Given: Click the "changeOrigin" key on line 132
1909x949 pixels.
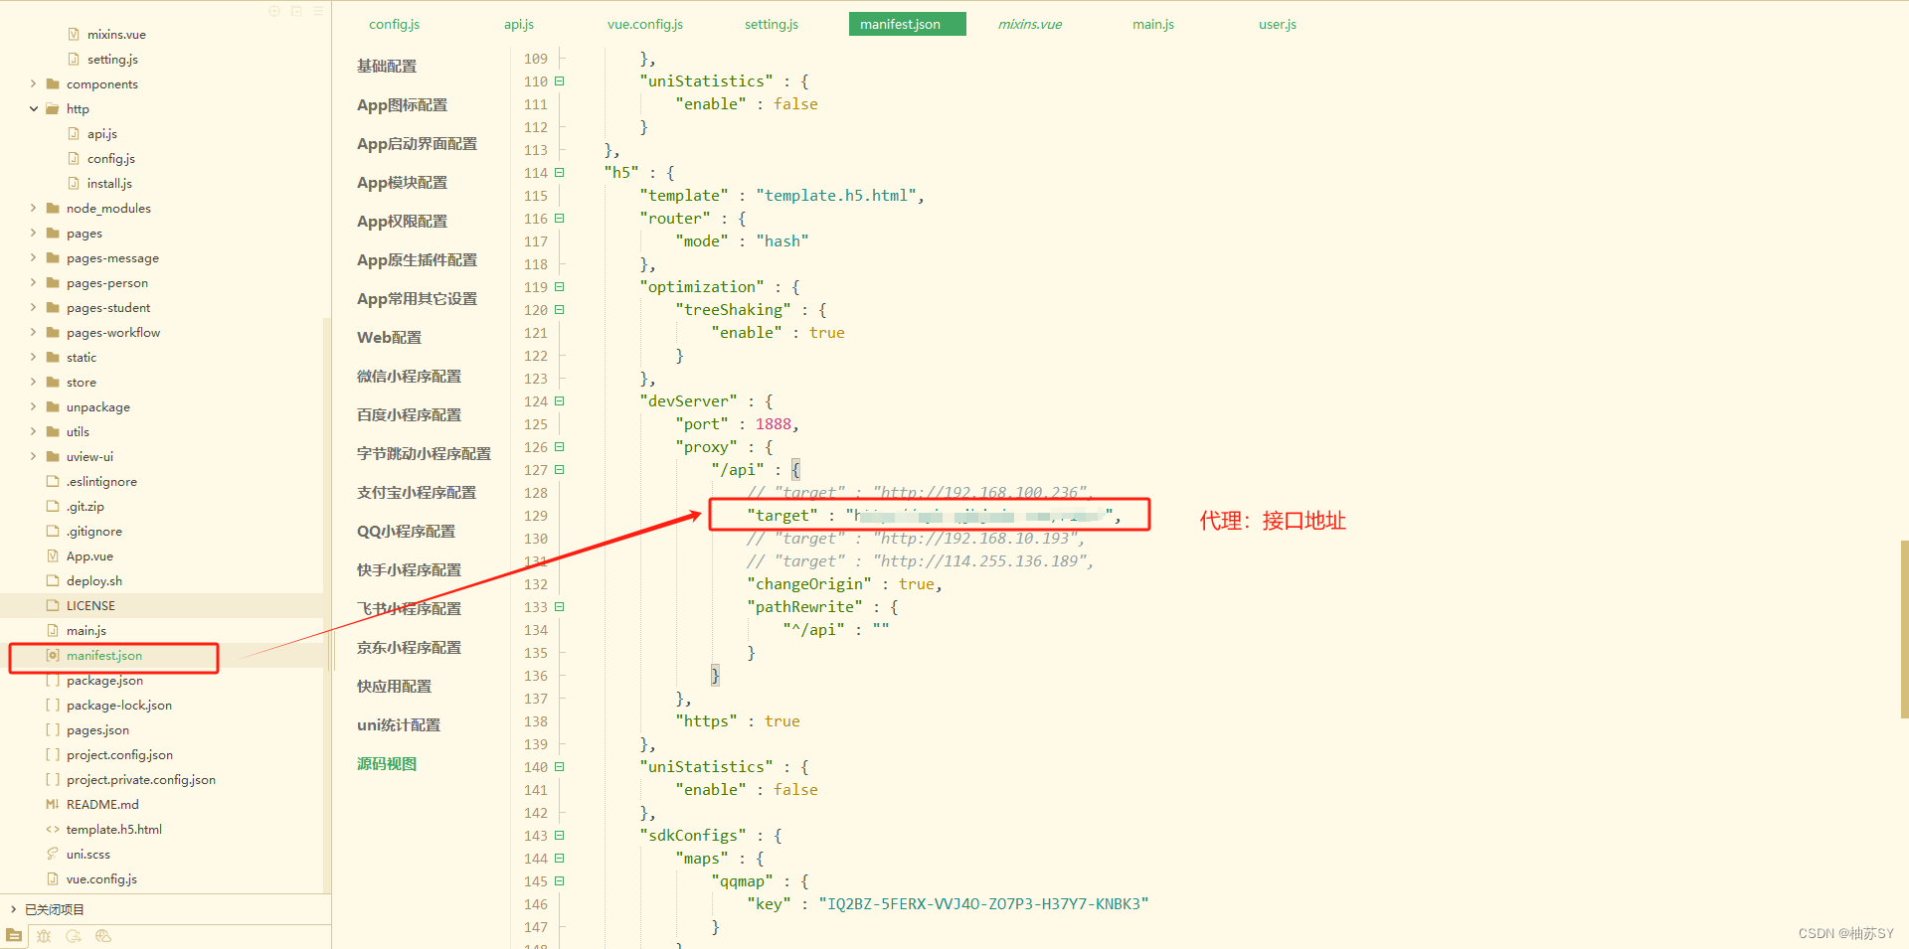Looking at the screenshot, I should [809, 584].
